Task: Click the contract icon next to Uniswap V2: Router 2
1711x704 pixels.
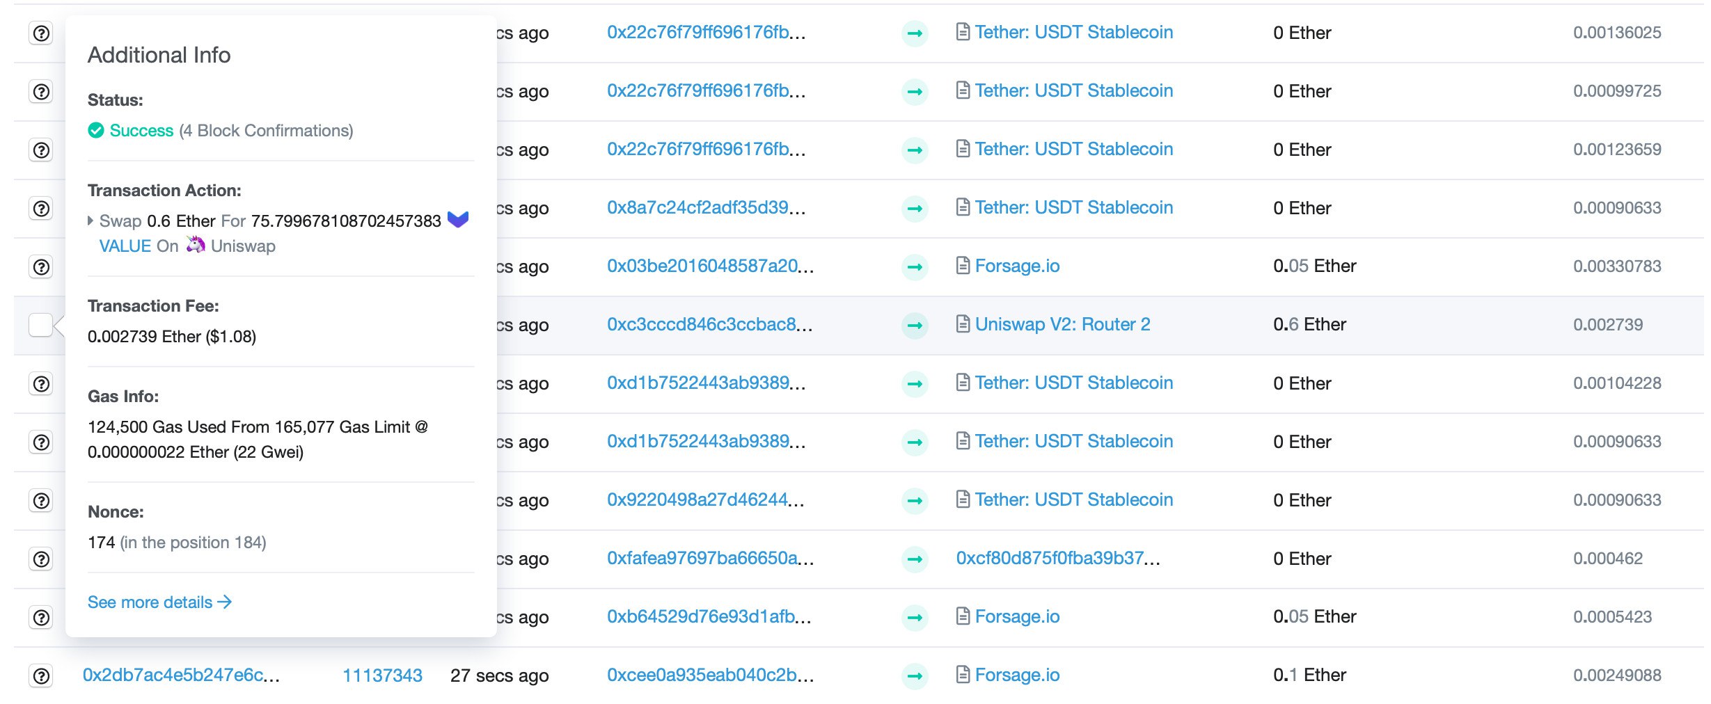Action: pyautogui.click(x=963, y=324)
